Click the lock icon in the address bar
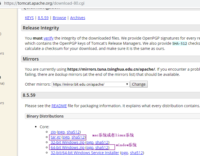 click(x=0, y=3)
